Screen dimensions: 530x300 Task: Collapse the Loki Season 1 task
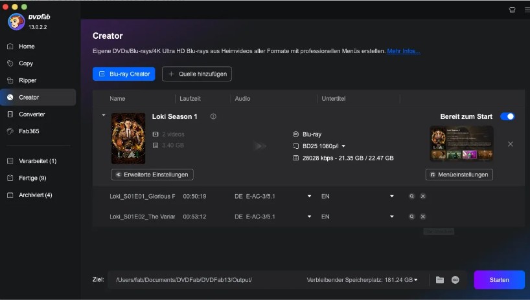pyautogui.click(x=104, y=115)
